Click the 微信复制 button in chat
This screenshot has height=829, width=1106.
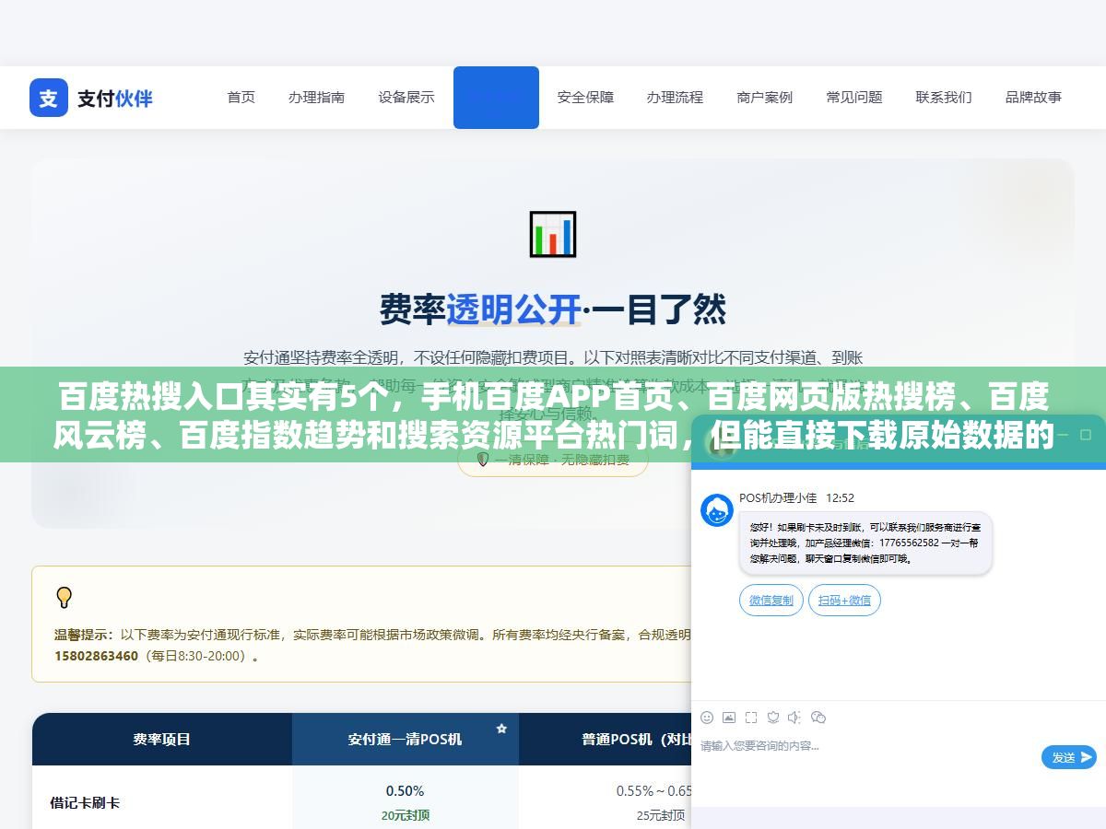[x=771, y=601]
